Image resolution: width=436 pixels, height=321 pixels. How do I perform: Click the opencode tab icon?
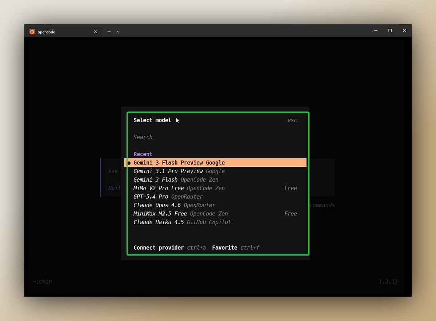[x=32, y=32]
